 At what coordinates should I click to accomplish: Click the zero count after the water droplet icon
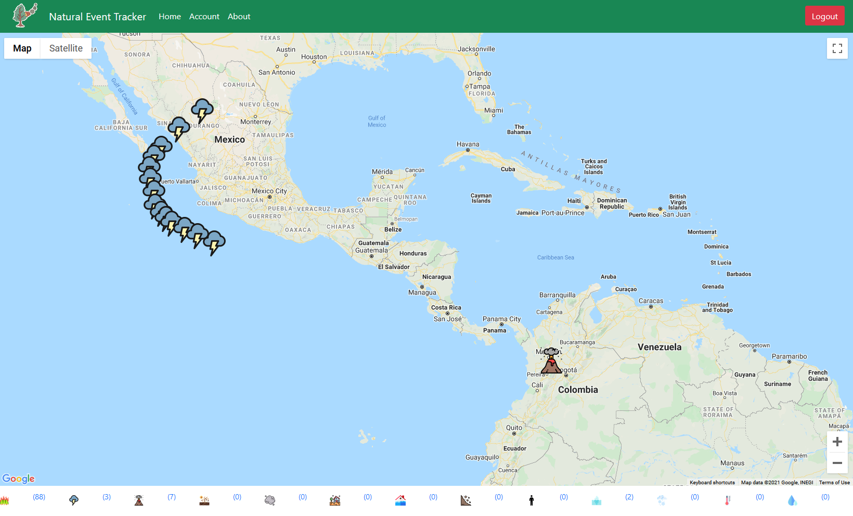(x=825, y=497)
